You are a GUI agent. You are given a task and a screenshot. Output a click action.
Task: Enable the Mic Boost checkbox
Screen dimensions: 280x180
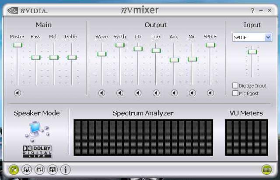[235, 93]
